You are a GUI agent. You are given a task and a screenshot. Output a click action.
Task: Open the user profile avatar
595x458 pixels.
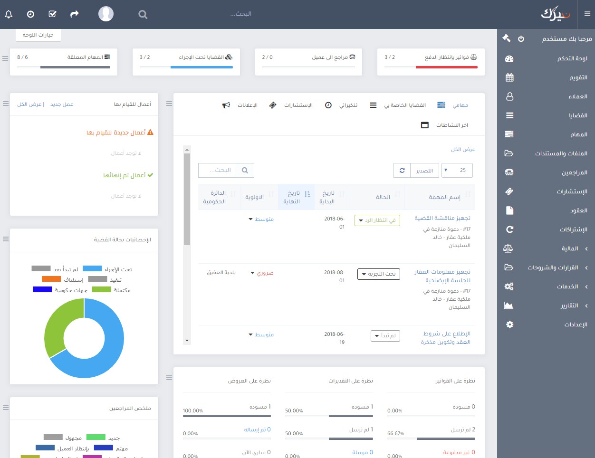point(106,14)
